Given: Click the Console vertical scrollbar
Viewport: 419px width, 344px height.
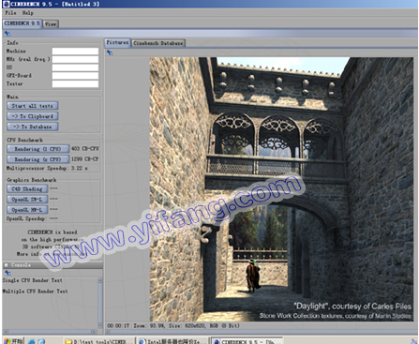Looking at the screenshot, I should (x=100, y=302).
